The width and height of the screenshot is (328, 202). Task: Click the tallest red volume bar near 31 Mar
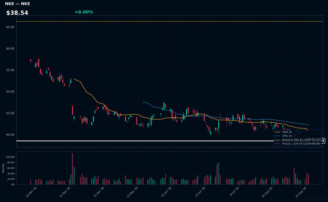(72, 169)
